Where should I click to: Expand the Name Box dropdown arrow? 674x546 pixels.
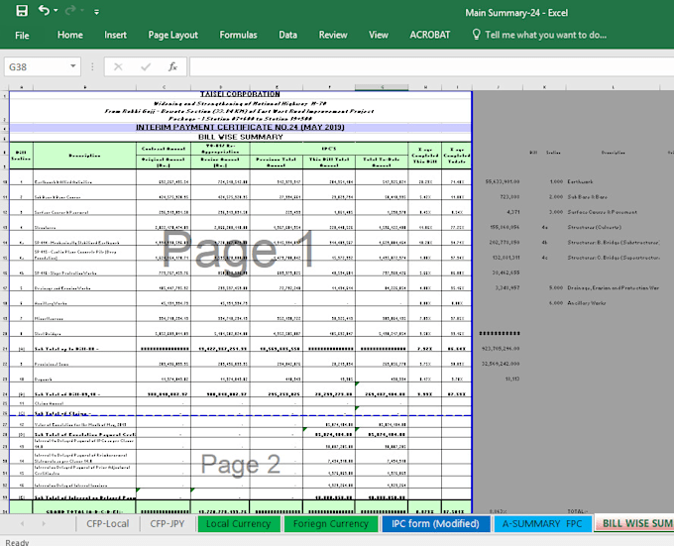pos(73,66)
